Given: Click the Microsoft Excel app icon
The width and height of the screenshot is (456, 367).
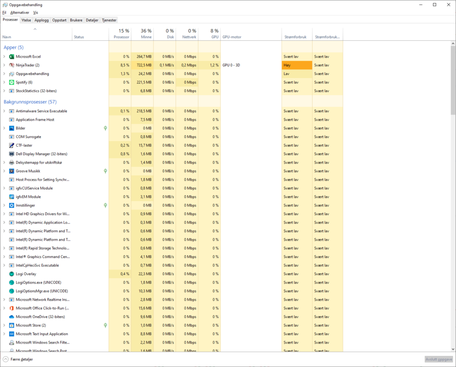Looking at the screenshot, I should (x=12, y=57).
